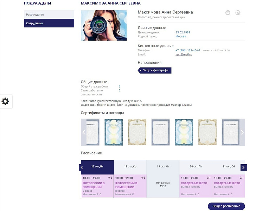Open the Общее расписание button

(226, 206)
